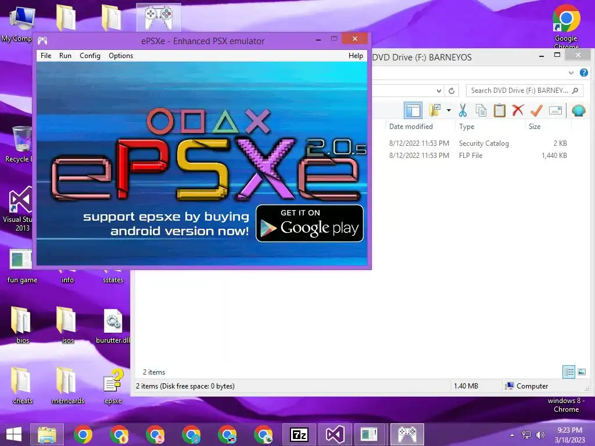Click the Cut scissors icon in Explorer toolbar

[x=462, y=110]
